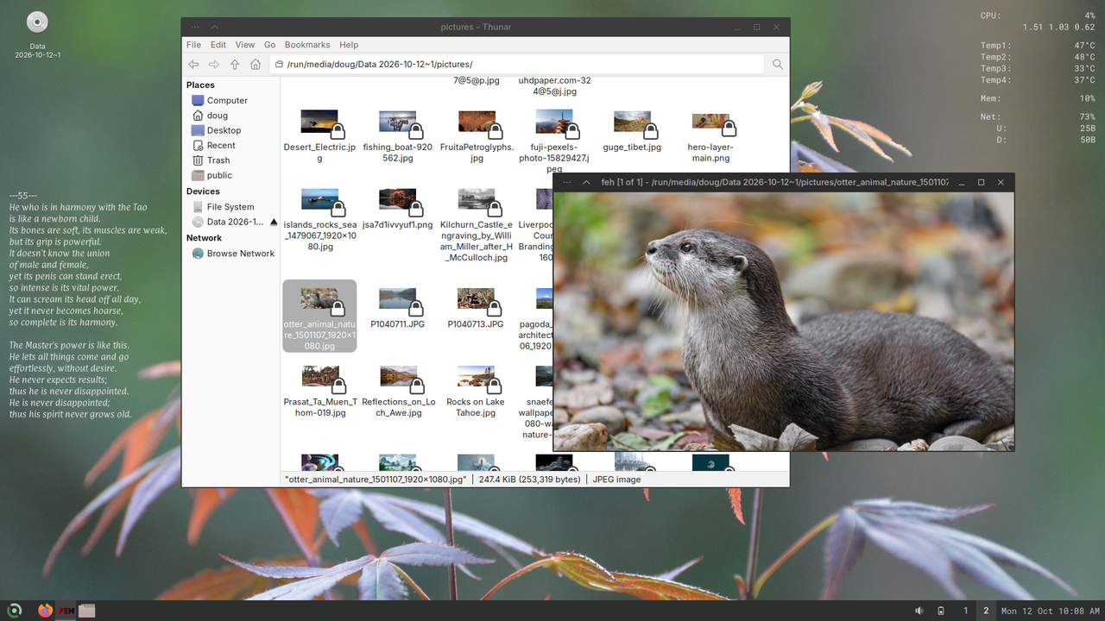Go back in Thunar navigation
This screenshot has width=1105, height=621.
pyautogui.click(x=193, y=65)
